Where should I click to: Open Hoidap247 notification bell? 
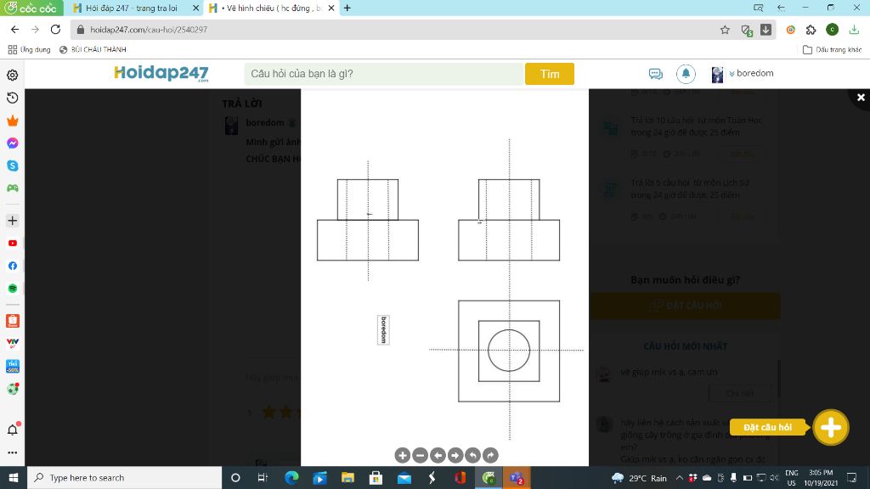click(686, 74)
